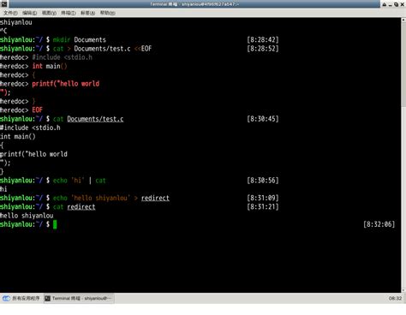The image size is (406, 315).
Task: Click the red 'int main()' heredoc line
Action: (50, 66)
